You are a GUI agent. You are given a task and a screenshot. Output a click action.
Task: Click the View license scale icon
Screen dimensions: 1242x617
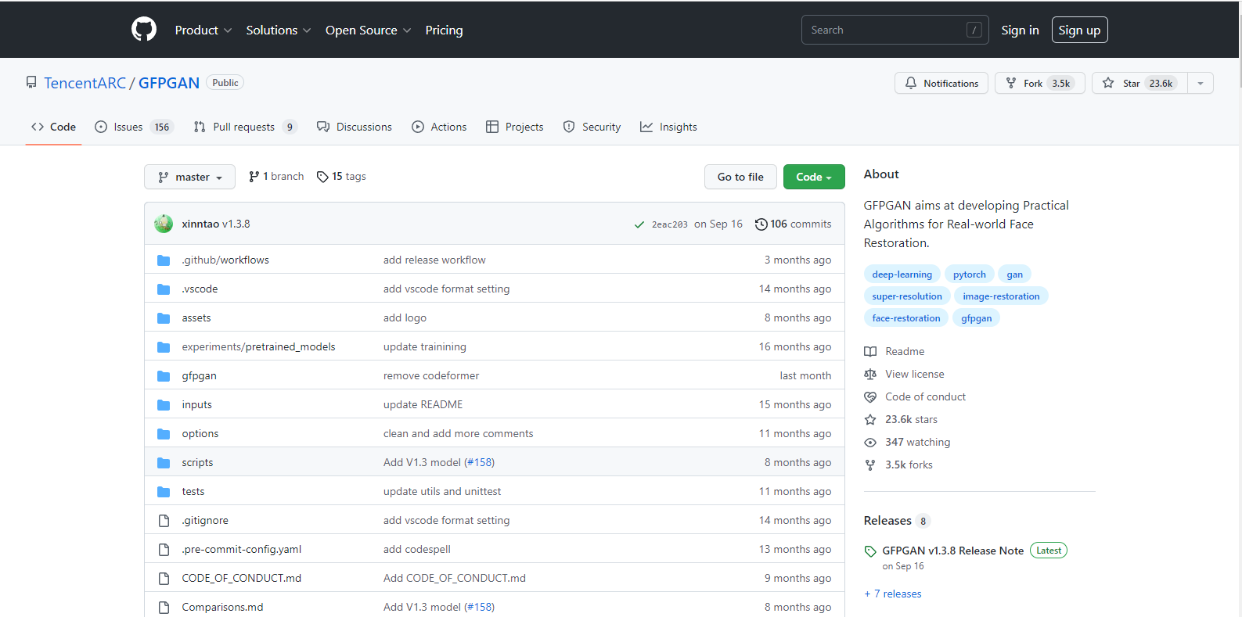(870, 375)
